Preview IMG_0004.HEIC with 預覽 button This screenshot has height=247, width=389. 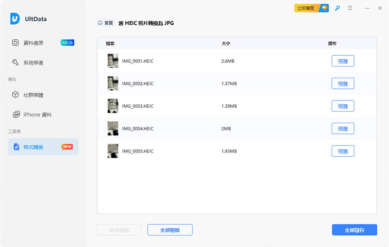pos(343,129)
